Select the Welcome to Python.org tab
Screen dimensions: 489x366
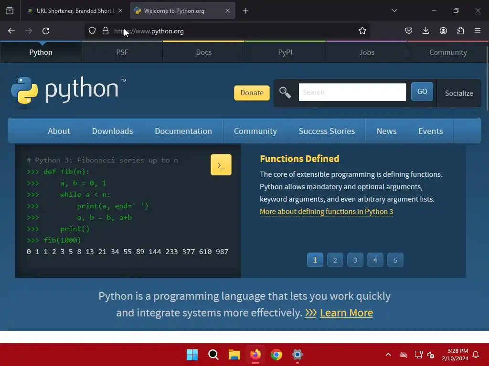pyautogui.click(x=182, y=10)
